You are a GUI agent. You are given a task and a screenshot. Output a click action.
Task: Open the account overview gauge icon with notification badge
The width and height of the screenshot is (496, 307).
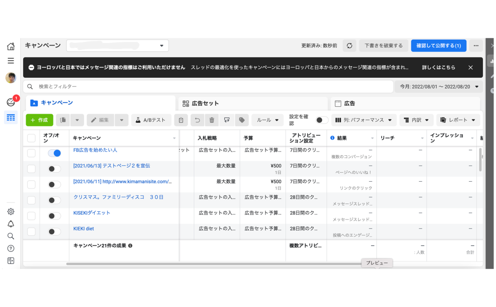pyautogui.click(x=11, y=102)
